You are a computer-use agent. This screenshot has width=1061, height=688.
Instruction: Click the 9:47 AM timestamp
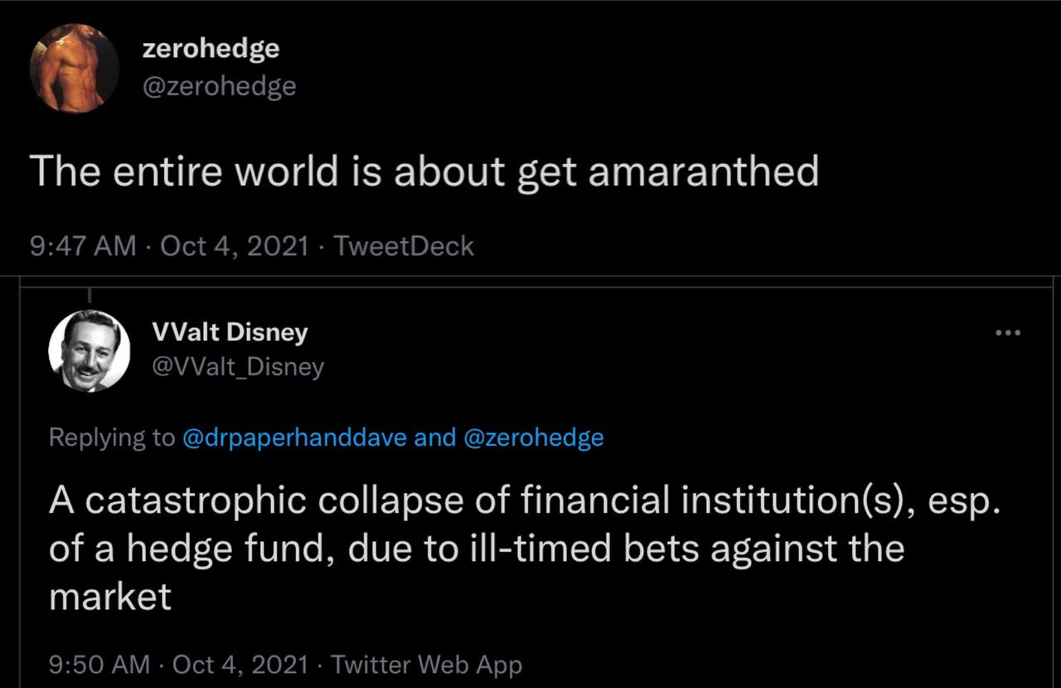[x=82, y=246]
